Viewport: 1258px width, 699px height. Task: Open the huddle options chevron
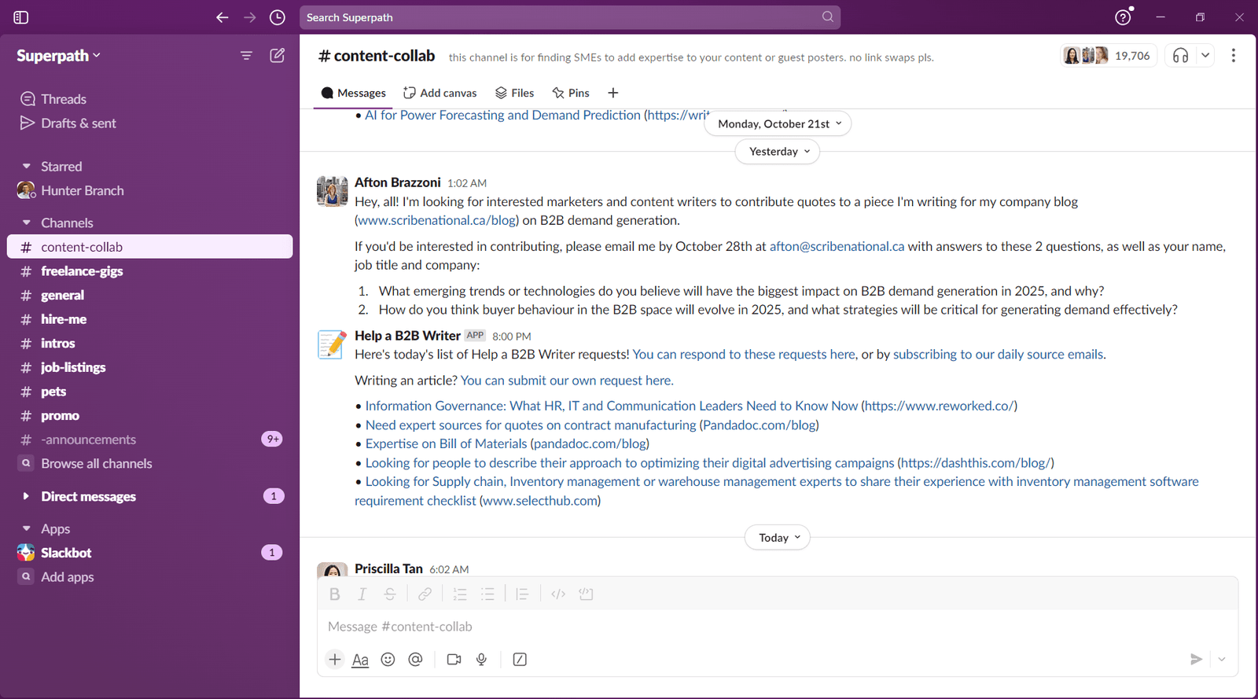[1205, 56]
